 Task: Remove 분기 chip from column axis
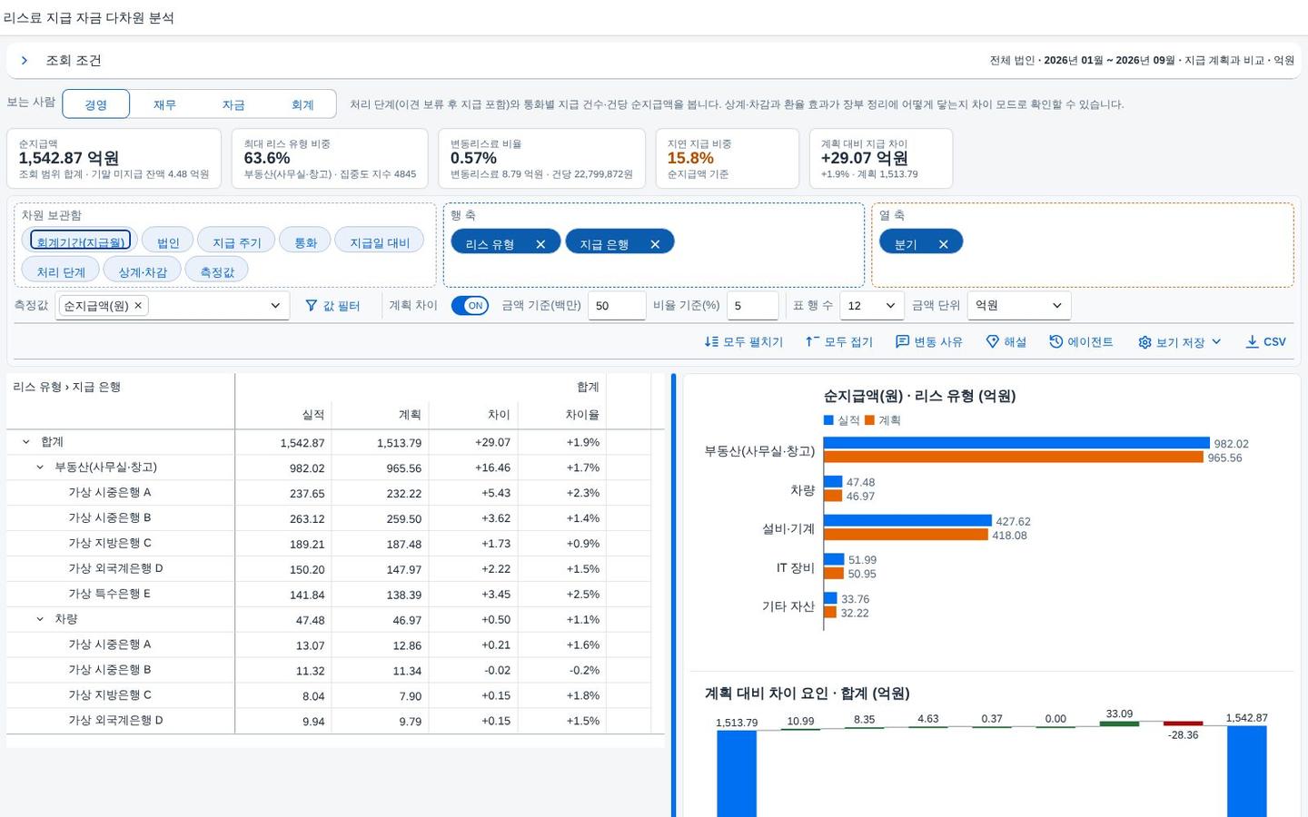pos(943,244)
